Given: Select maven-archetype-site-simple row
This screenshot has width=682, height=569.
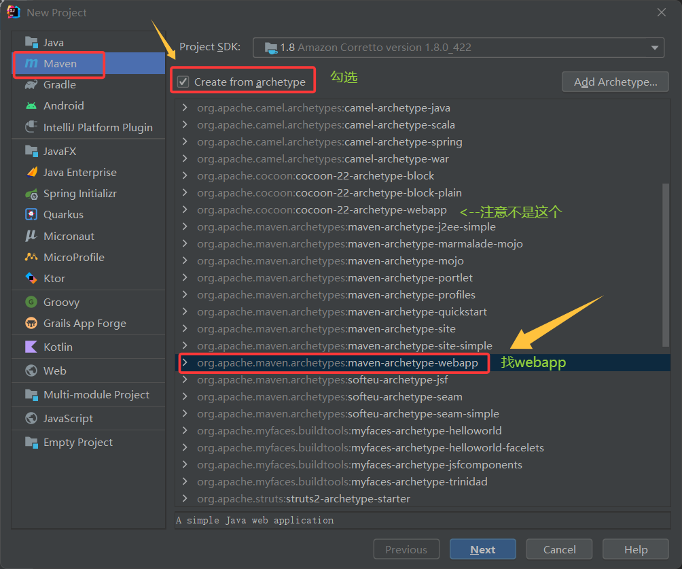Looking at the screenshot, I should click(423, 345).
